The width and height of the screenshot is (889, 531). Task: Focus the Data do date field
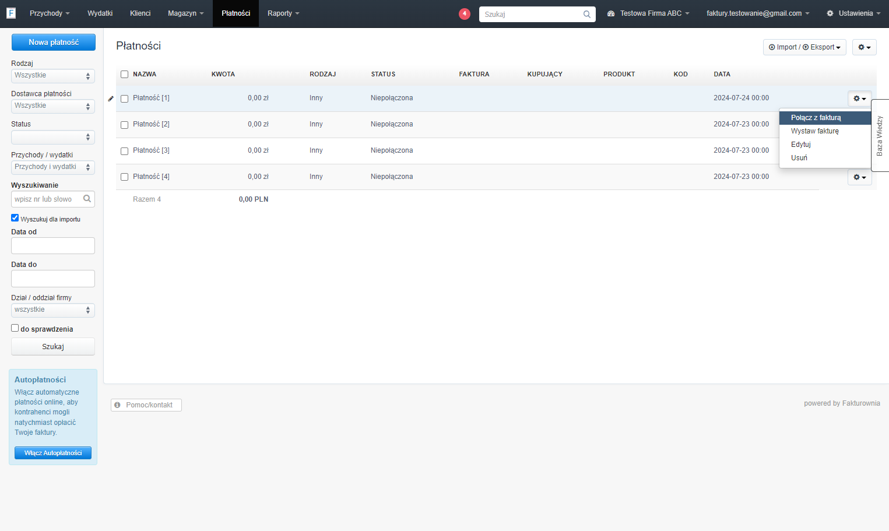53,279
